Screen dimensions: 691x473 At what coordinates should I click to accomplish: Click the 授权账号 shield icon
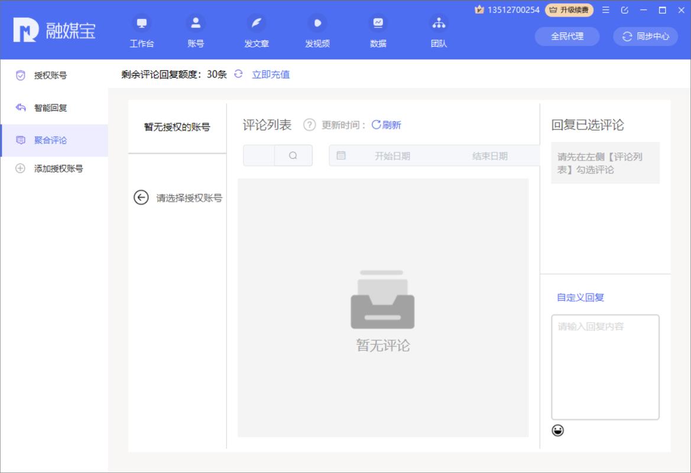[20, 75]
